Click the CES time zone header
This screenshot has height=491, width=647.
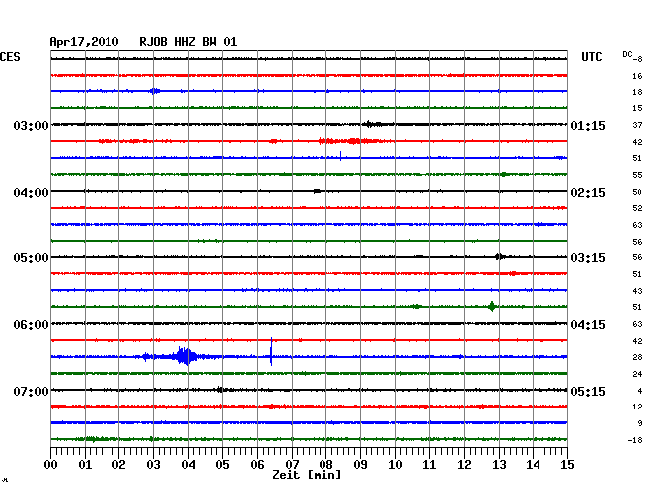tap(10, 57)
